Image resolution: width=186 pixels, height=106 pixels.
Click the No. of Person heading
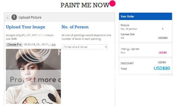75,27
